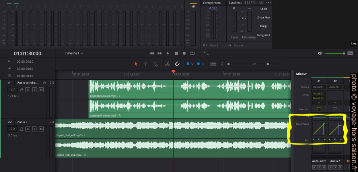Toggle insertion I button on mixer A2
The width and height of the screenshot is (358, 172).
click(x=335, y=109)
